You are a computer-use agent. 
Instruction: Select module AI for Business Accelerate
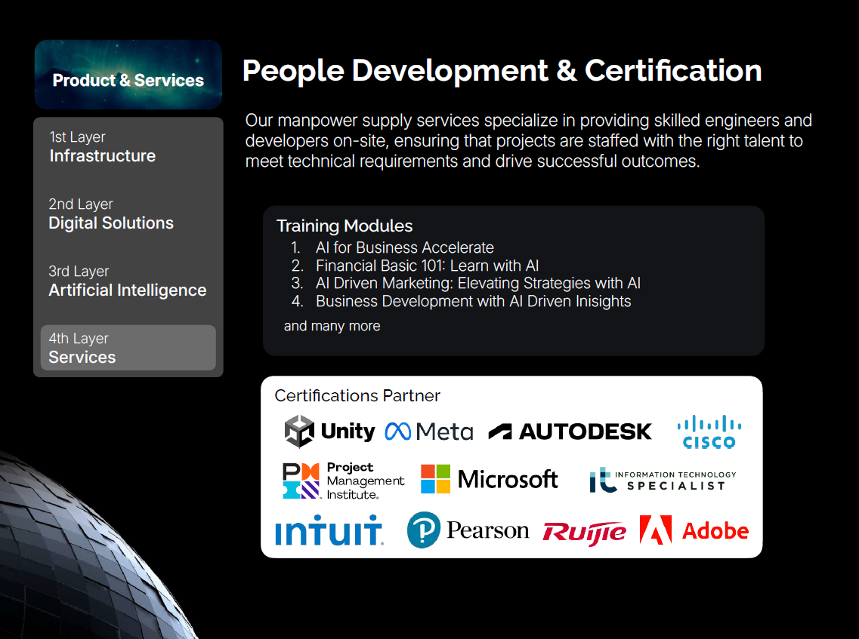[x=405, y=248]
